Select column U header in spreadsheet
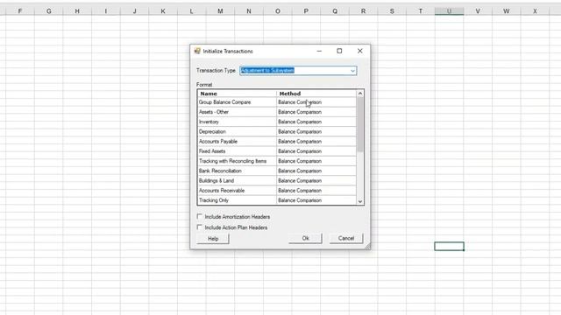 (x=449, y=11)
